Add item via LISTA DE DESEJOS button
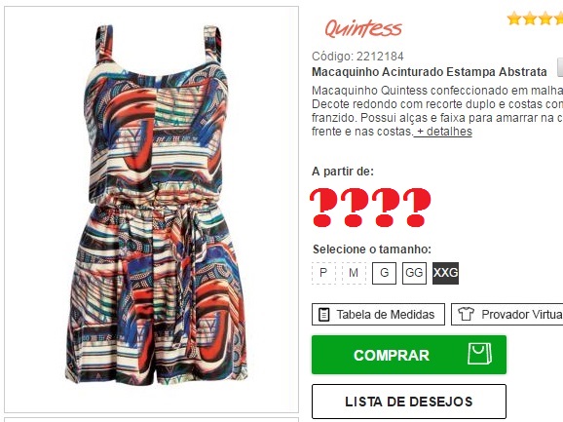563x422 pixels. 409,402
